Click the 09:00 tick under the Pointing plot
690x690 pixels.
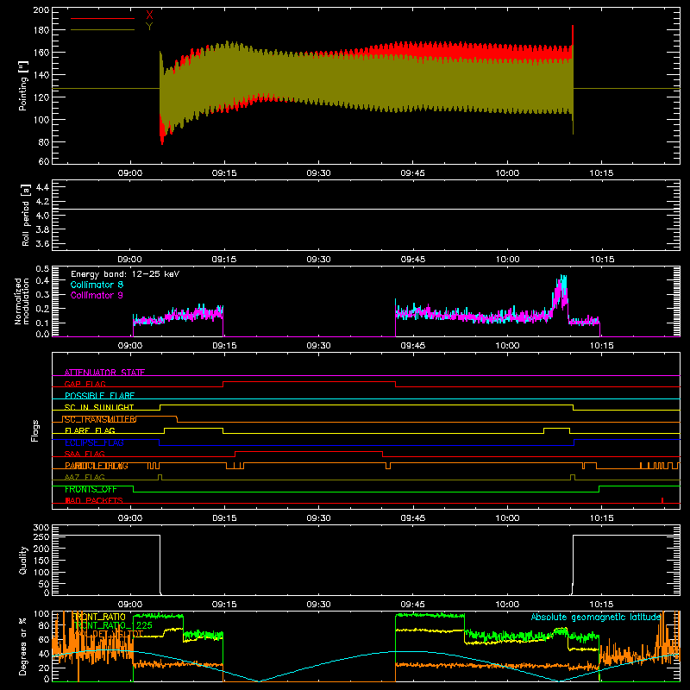pos(130,173)
